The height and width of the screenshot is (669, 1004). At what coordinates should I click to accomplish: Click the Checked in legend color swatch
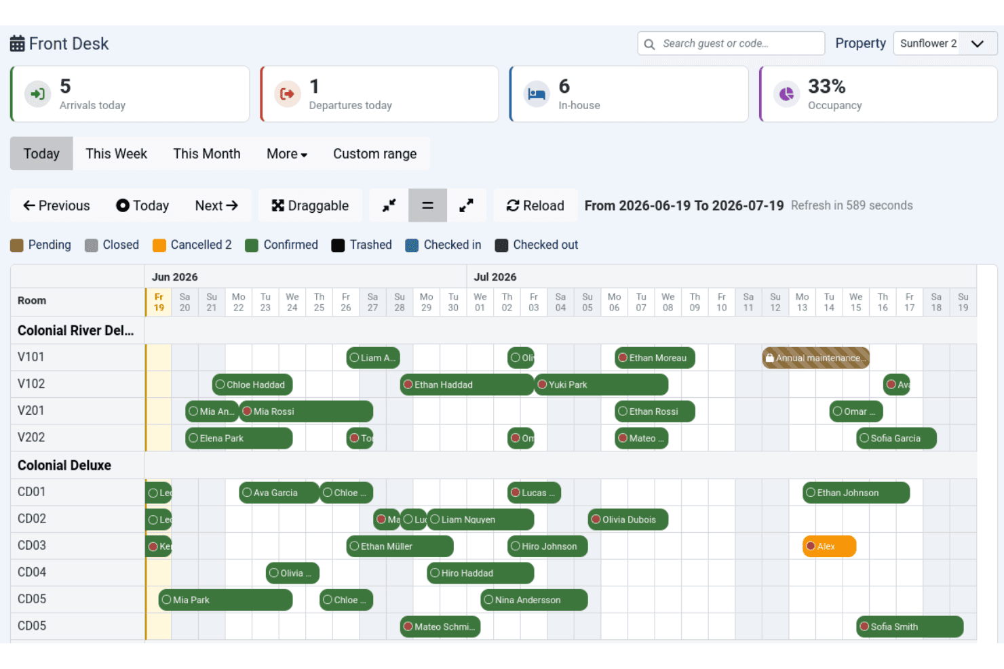[412, 245]
